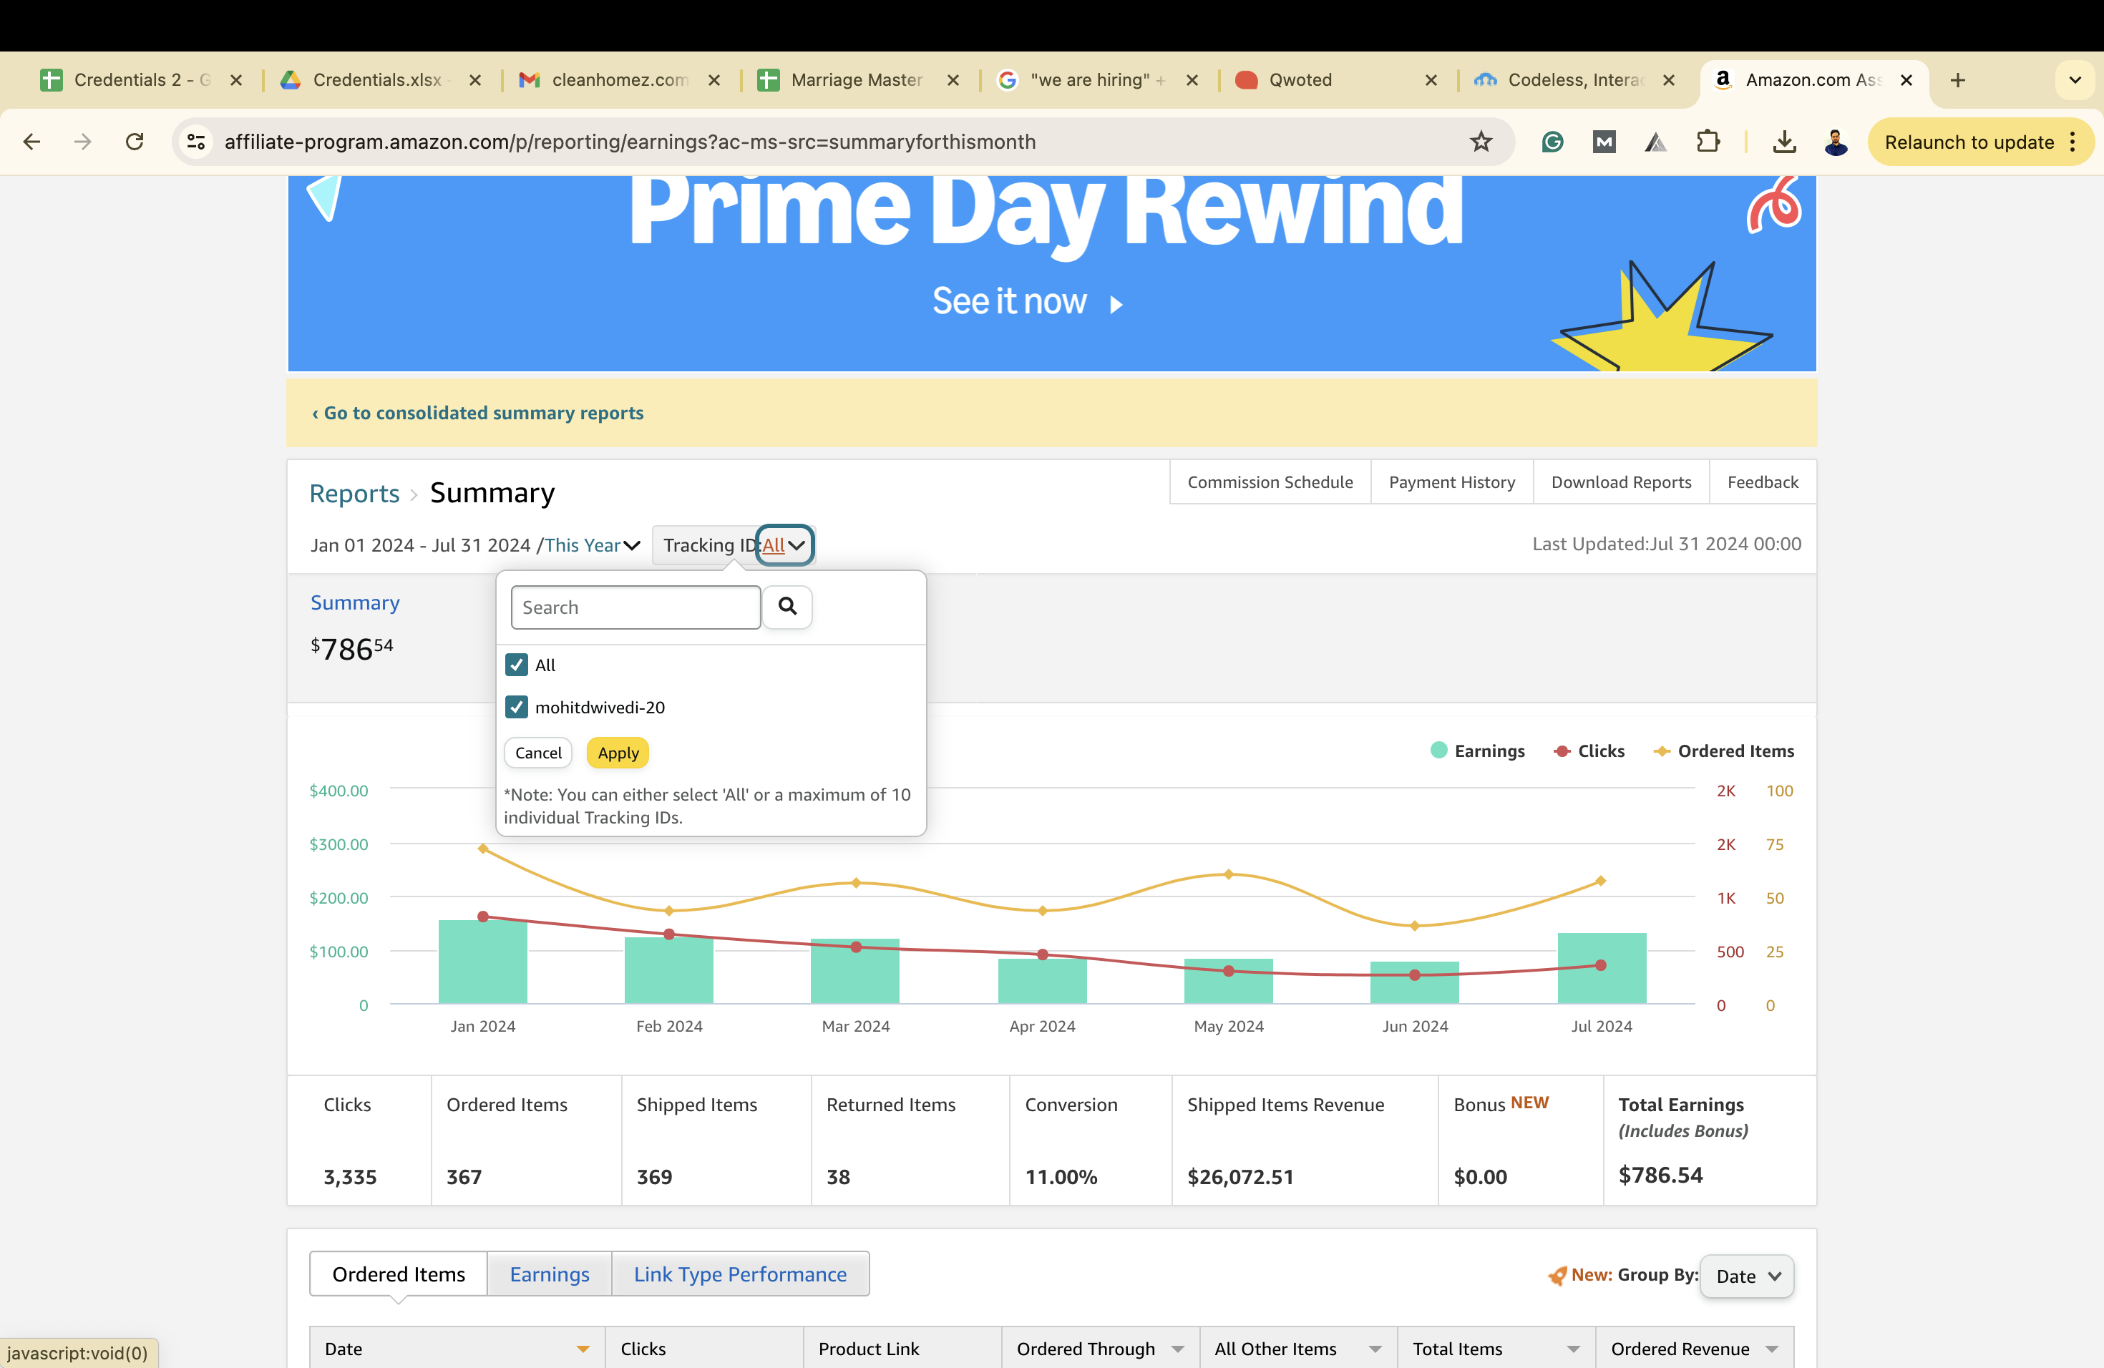Click the browser address bar URL
Screen dimensions: 2104x1368
(x=630, y=142)
